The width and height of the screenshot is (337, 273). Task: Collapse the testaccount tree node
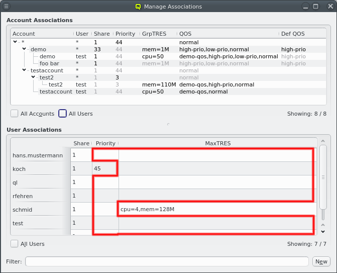(x=24, y=70)
